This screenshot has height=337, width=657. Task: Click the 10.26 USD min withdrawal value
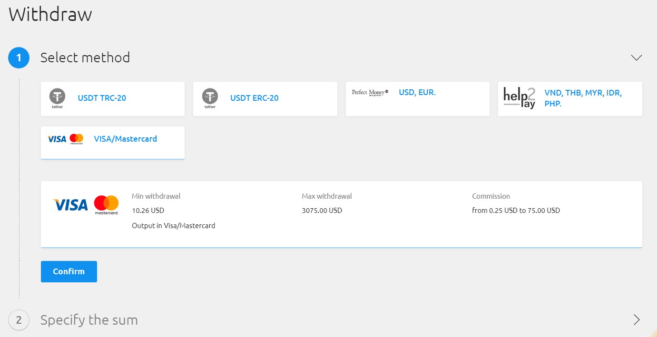point(148,210)
